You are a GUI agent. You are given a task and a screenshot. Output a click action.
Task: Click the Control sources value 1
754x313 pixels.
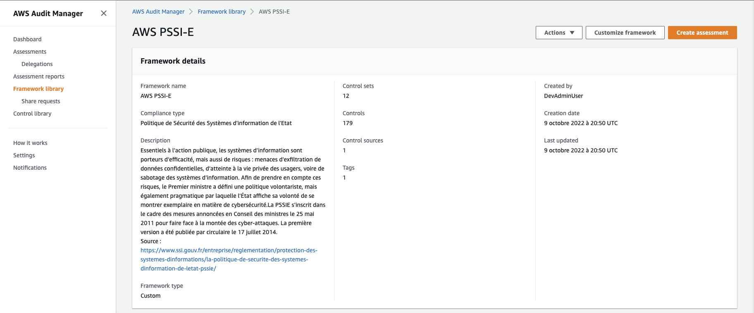(x=344, y=150)
